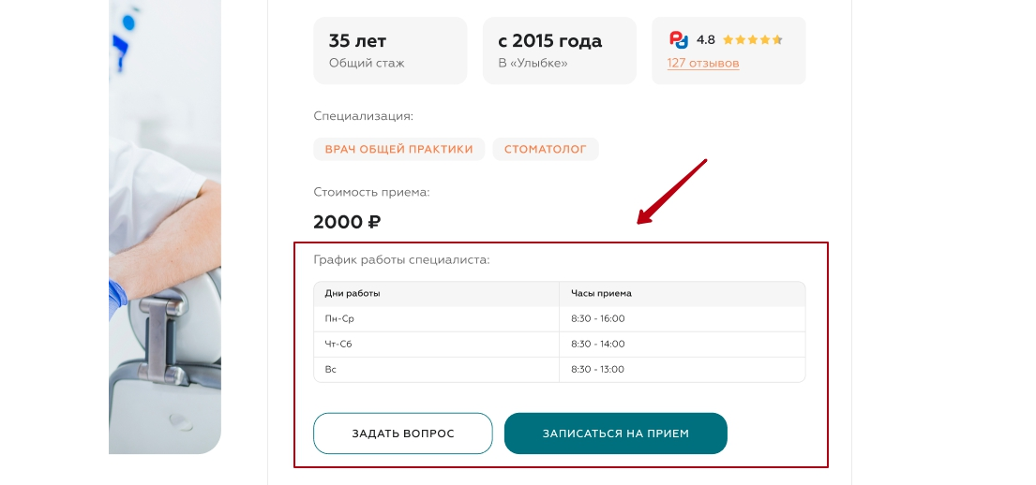
Task: Click the с 2015 года card
Action: [559, 51]
